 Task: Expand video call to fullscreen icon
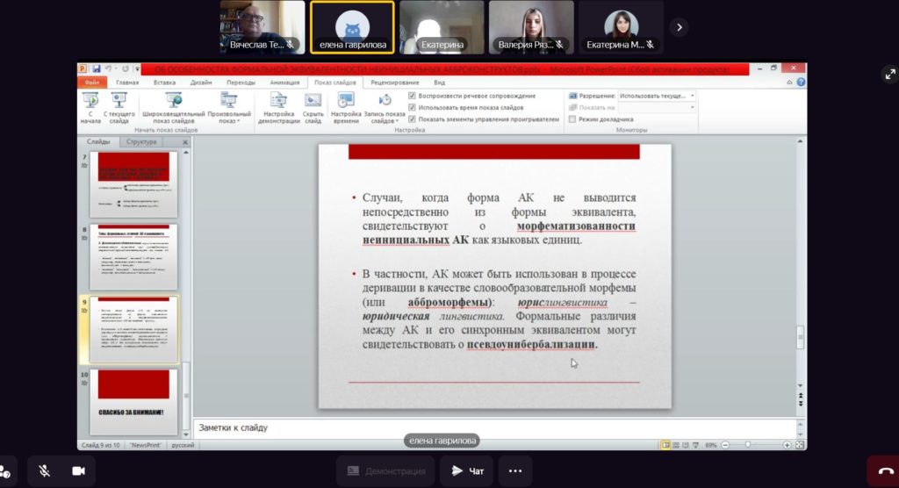[x=890, y=74]
